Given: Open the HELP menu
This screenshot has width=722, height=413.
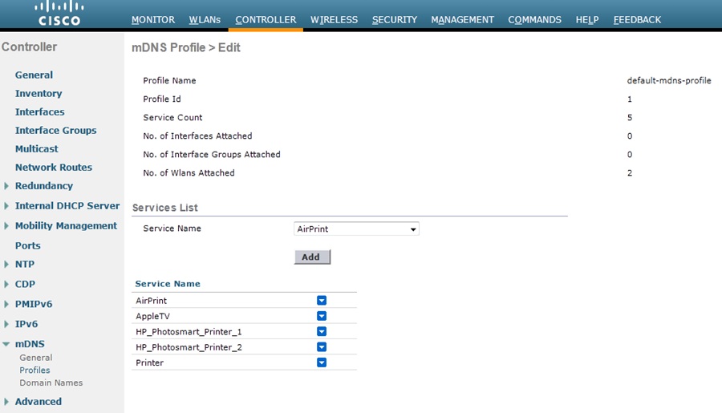Looking at the screenshot, I should [587, 20].
